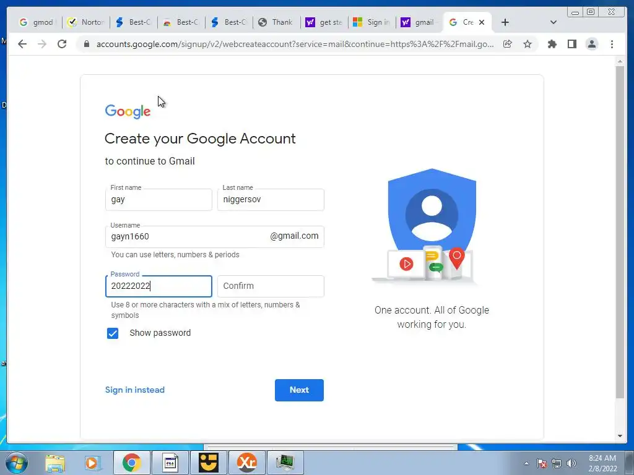The height and width of the screenshot is (475, 634).
Task: Open the Chrome three-dot menu
Action: click(612, 44)
